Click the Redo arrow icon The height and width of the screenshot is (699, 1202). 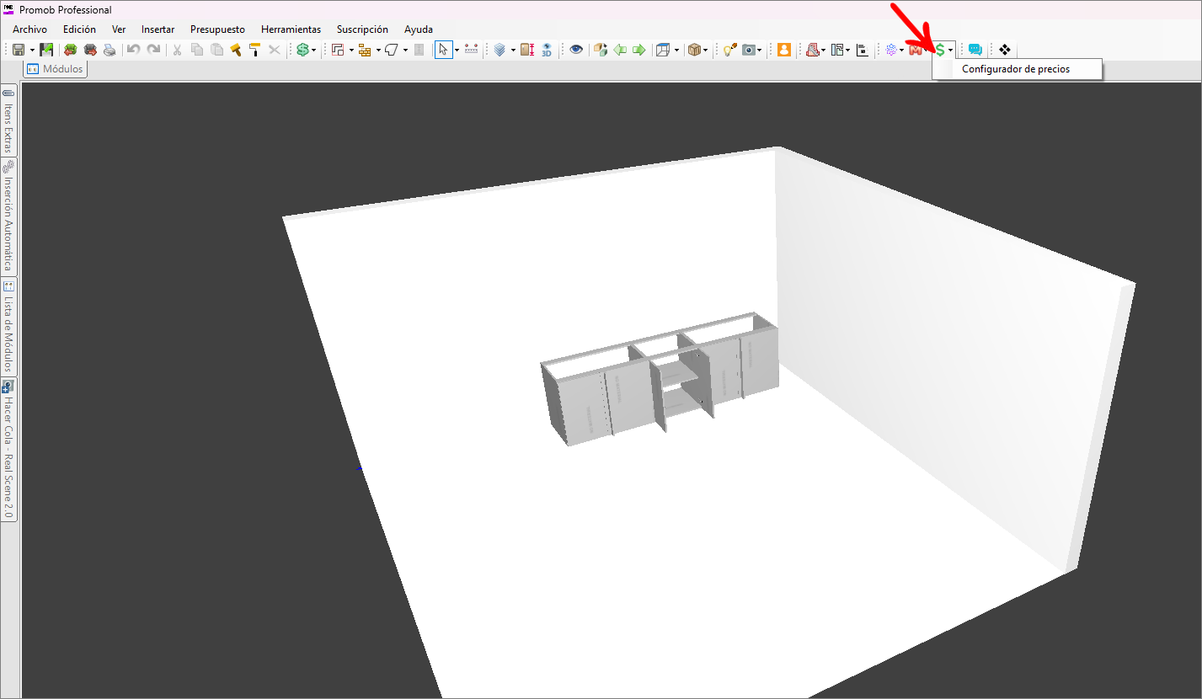(x=153, y=51)
